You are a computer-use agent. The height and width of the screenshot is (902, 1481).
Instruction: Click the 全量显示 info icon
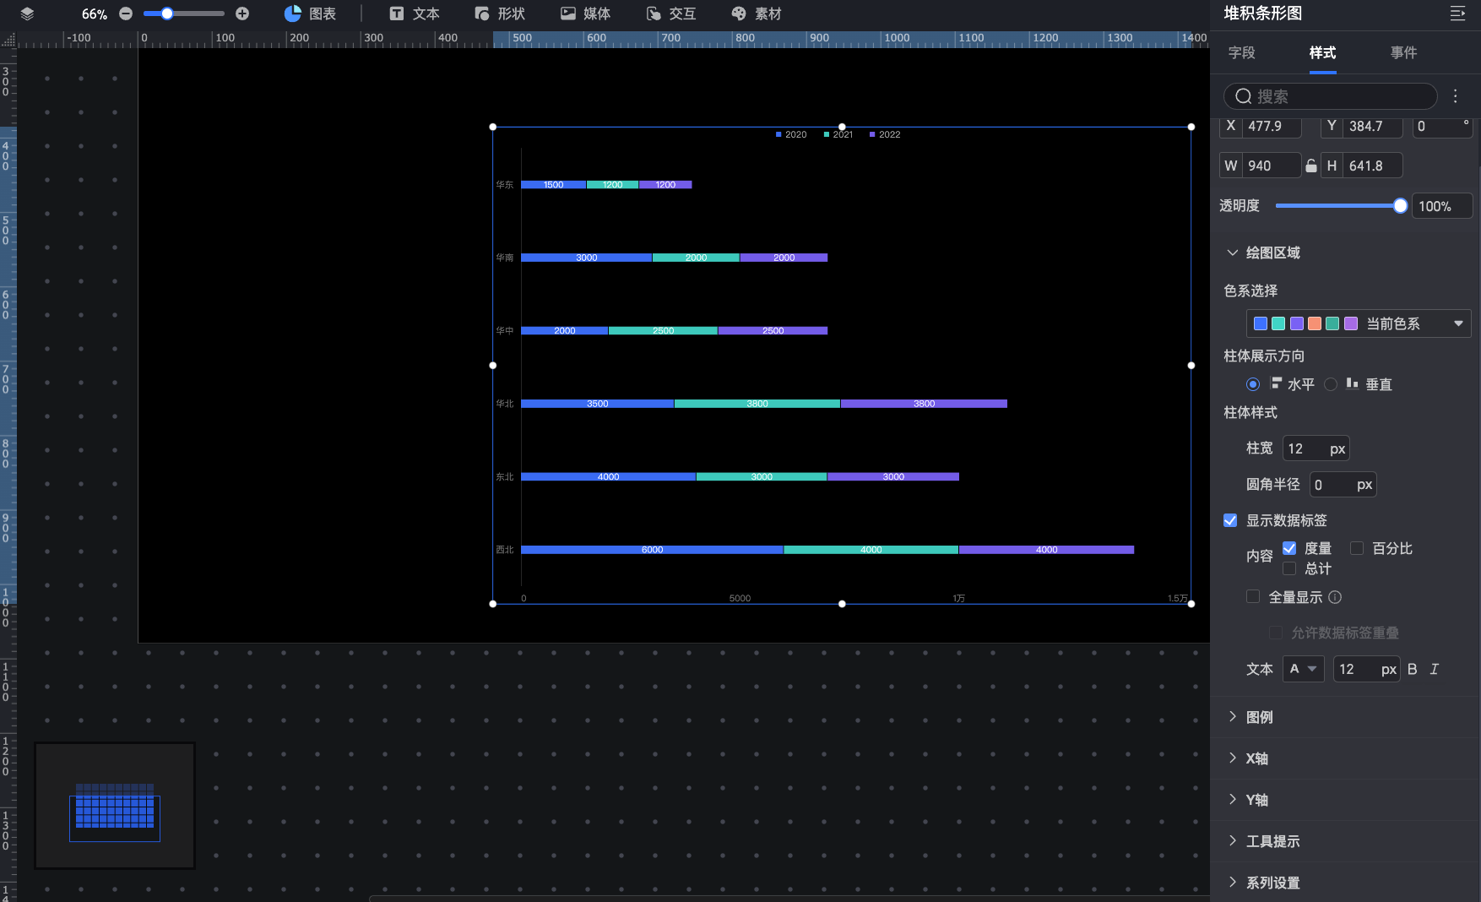click(1335, 597)
